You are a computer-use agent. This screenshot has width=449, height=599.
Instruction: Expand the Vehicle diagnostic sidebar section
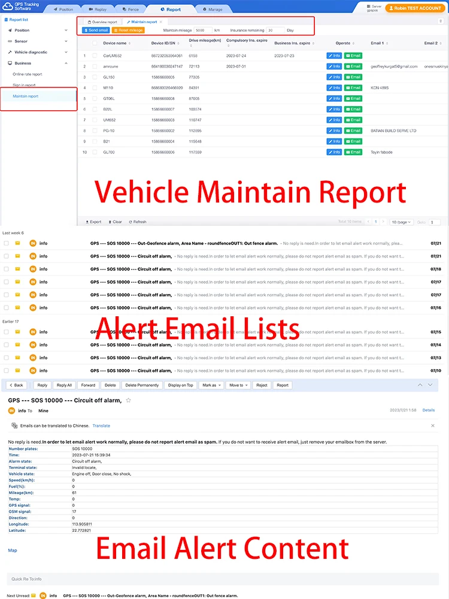tap(66, 52)
